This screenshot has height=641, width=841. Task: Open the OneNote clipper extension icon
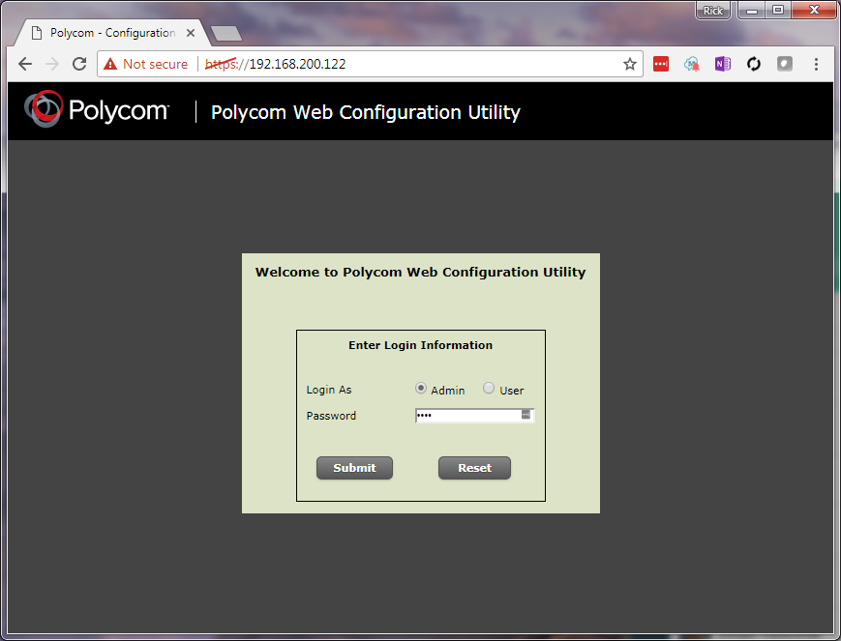tap(723, 65)
